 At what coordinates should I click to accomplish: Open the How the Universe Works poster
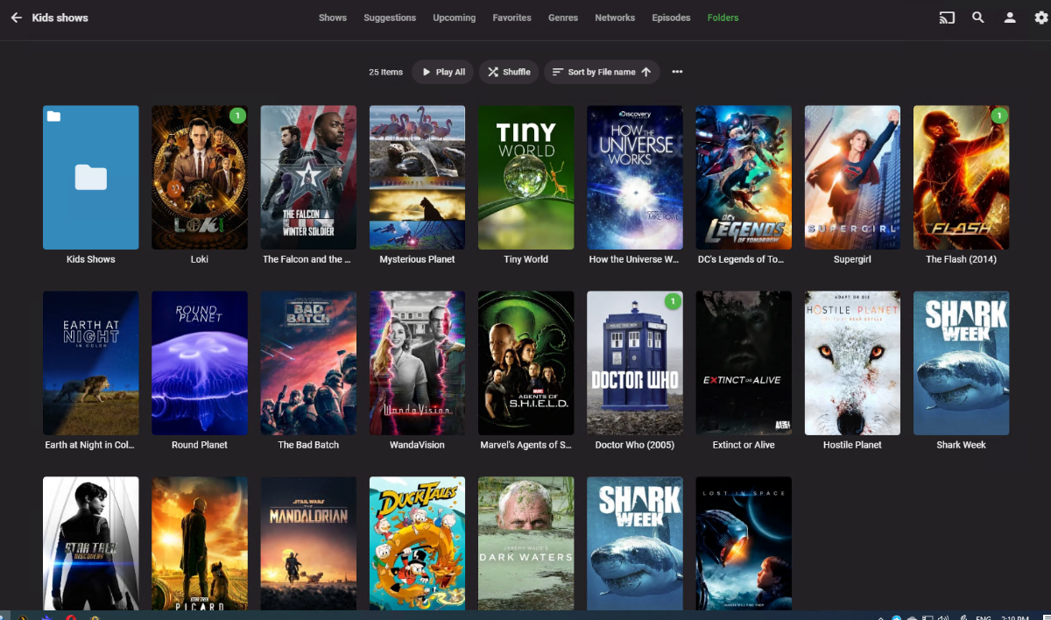635,178
